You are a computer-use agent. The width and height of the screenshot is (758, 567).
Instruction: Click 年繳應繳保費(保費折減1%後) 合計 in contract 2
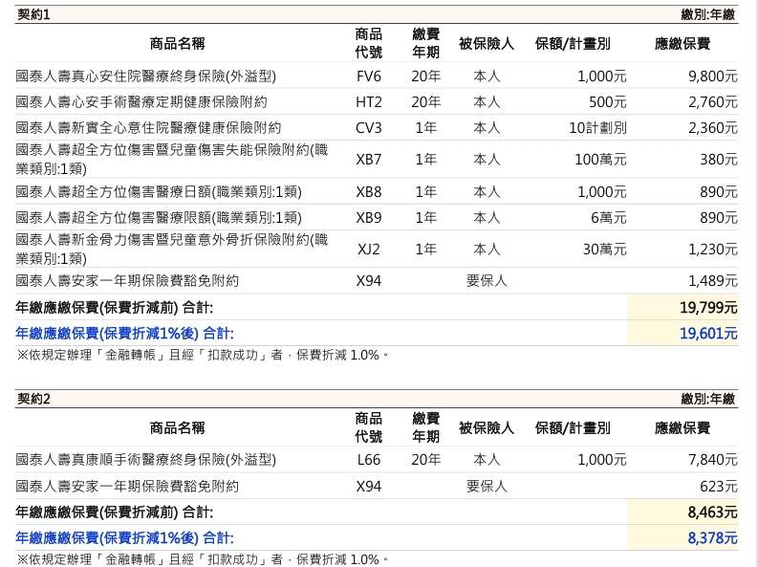124,538
